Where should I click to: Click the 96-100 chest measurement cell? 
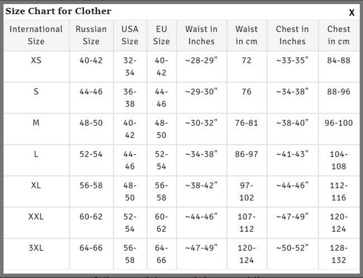[339, 123]
